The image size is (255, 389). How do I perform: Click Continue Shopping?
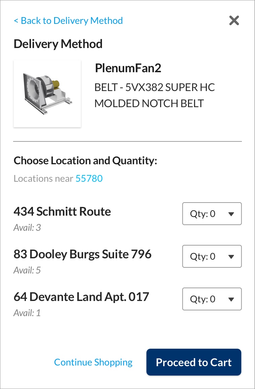pos(93,362)
